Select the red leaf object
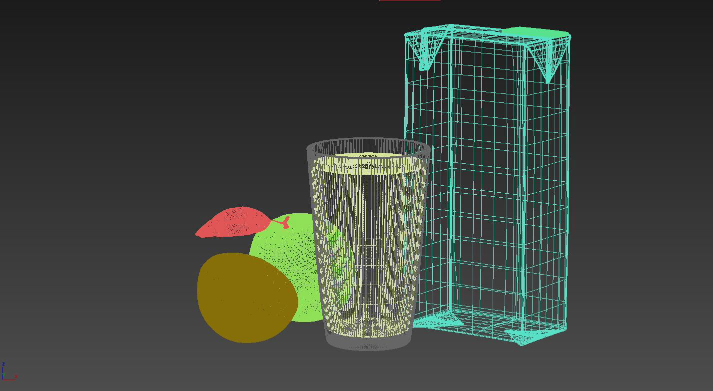Screen dimensions: 713x391 click(235, 222)
